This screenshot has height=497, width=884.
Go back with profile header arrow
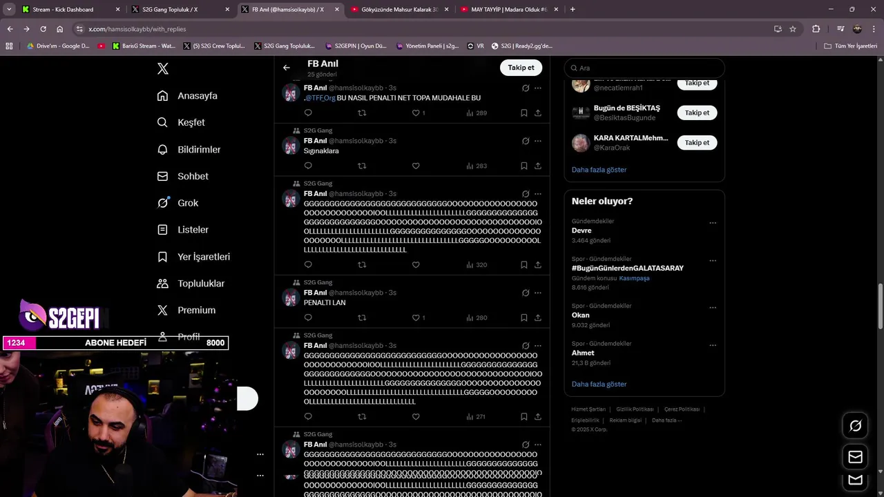[287, 68]
